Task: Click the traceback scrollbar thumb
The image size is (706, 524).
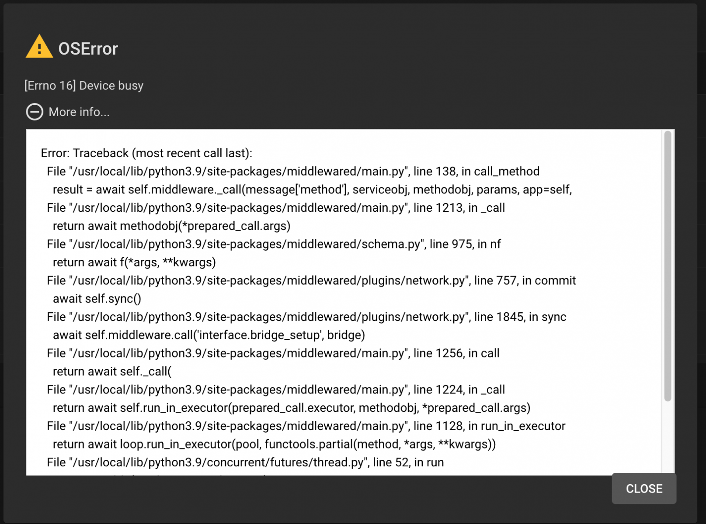Action: [668, 265]
